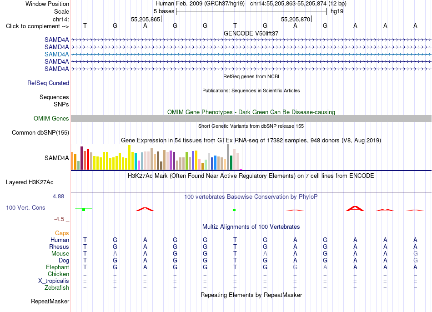Click the gray G mismatch in Elephant row
The height and width of the screenshot is (312, 432).
click(295, 267)
